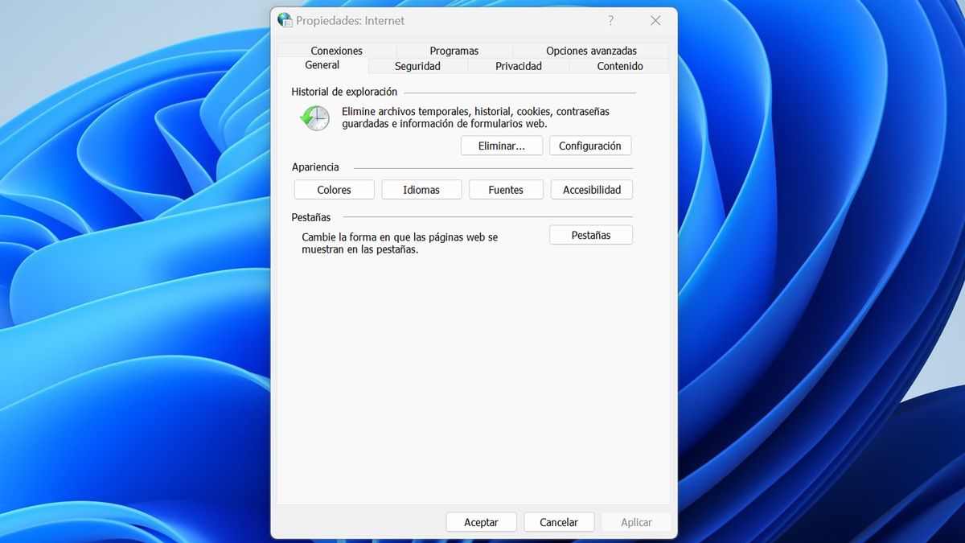
Task: Open the Programas tab
Action: (x=454, y=51)
